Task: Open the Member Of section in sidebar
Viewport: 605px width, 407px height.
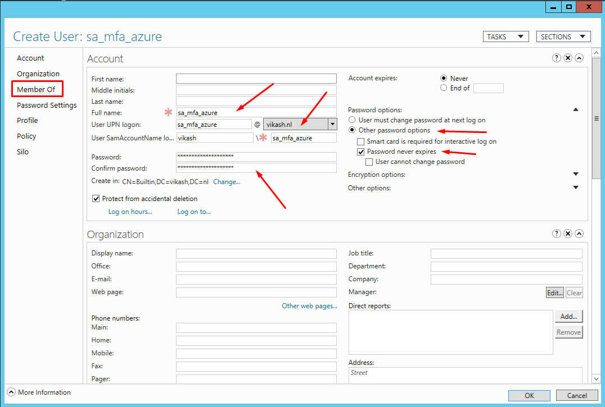Action: [x=37, y=89]
